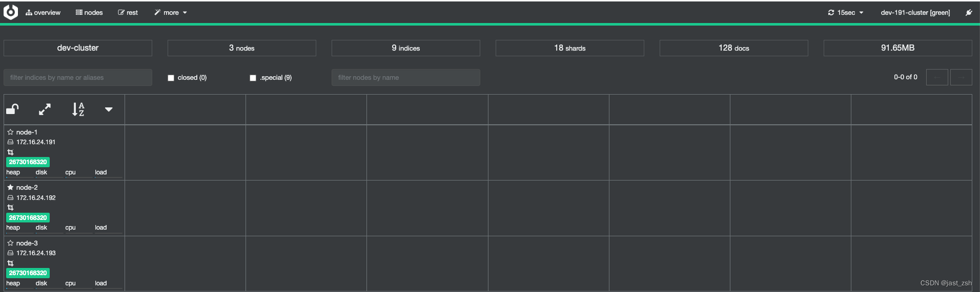Click the filter nodes by name field

[406, 77]
